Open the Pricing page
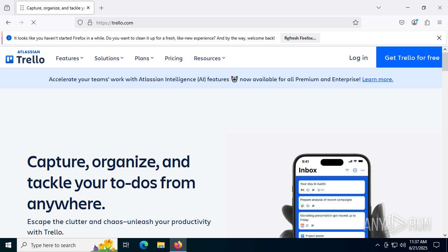 point(174,58)
